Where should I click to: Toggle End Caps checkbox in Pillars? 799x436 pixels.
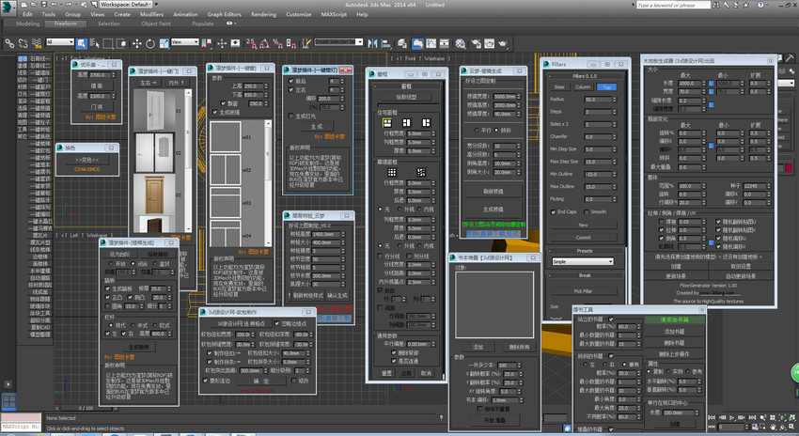pyautogui.click(x=553, y=211)
